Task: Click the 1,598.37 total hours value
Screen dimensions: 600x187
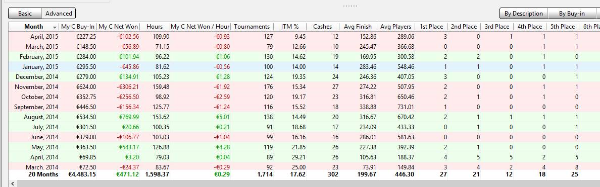Action: (x=157, y=174)
